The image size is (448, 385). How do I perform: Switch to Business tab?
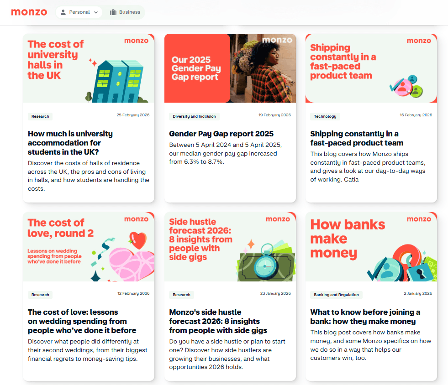[x=125, y=12]
